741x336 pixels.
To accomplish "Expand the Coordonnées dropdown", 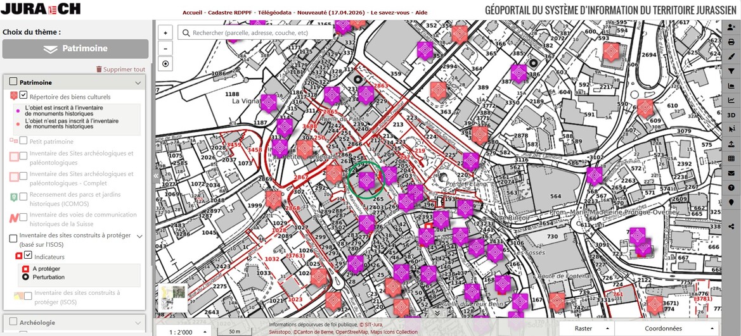I will click(x=671, y=328).
